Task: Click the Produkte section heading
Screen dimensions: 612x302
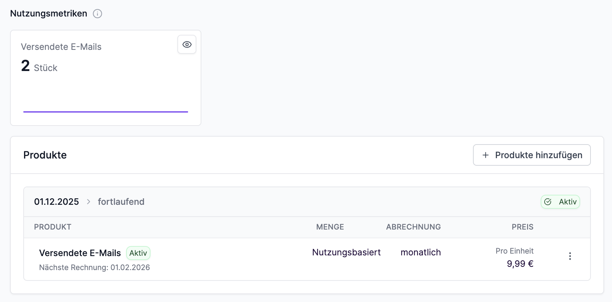Action: [x=45, y=155]
